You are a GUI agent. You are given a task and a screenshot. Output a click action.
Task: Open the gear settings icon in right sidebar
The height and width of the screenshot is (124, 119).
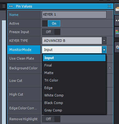[117, 47]
